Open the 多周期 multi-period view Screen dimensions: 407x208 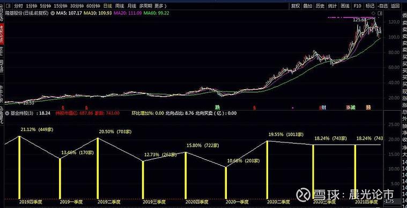coord(145,6)
